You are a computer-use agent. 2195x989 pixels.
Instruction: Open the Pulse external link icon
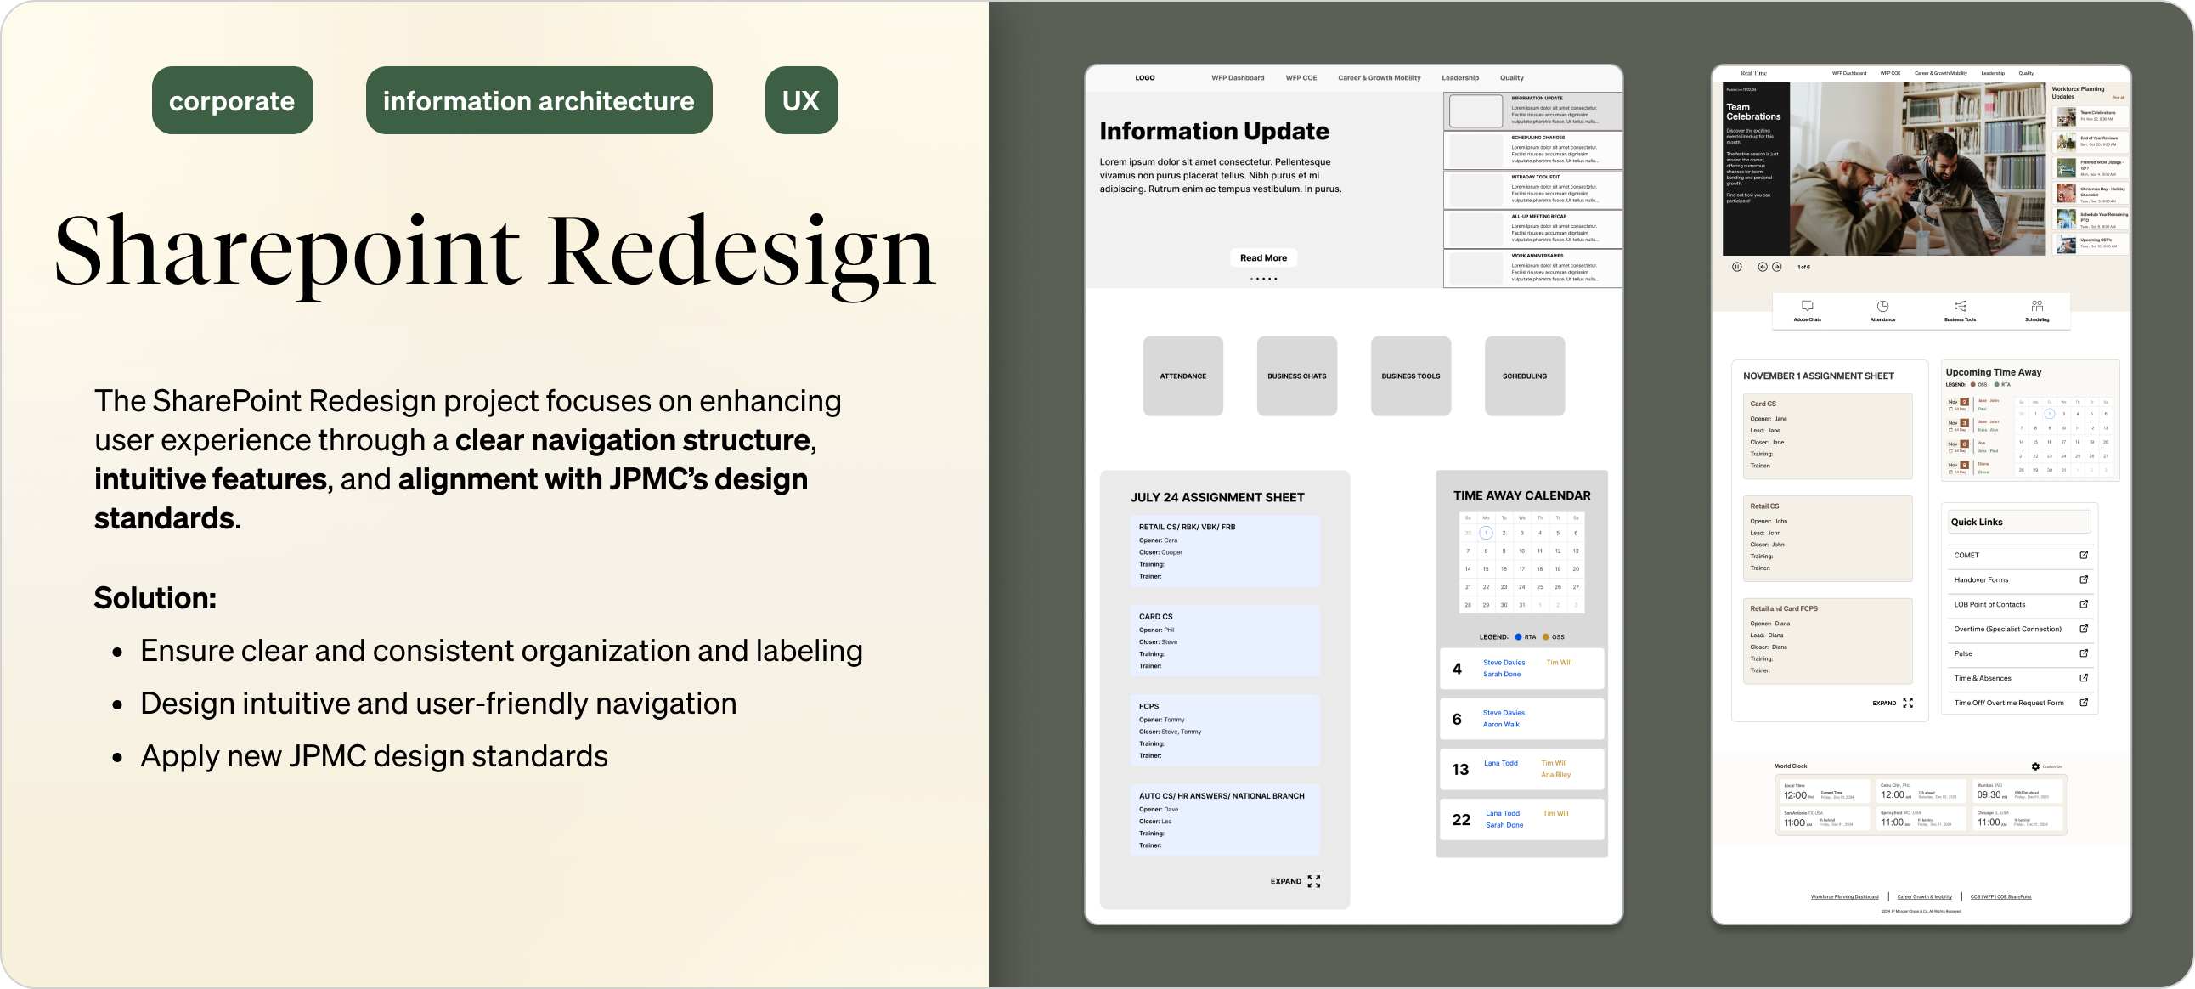pos(2084,654)
